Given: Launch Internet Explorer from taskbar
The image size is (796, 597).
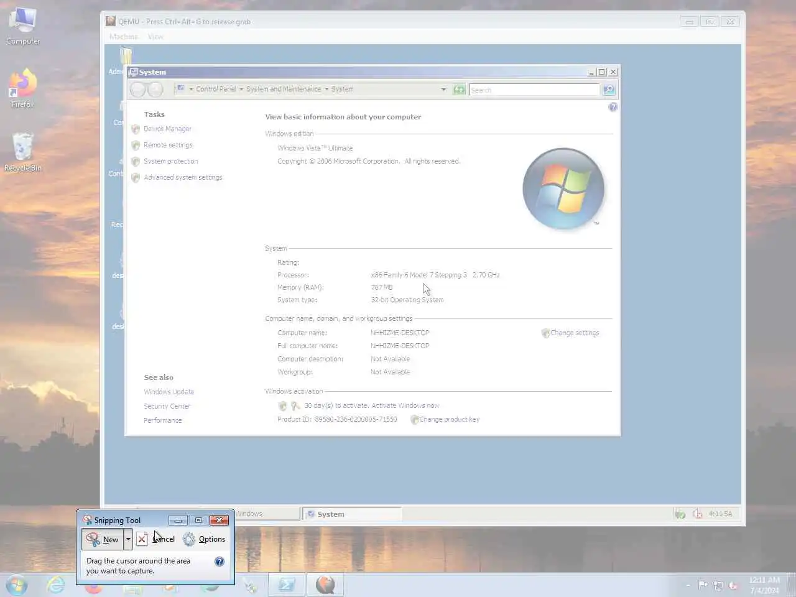Looking at the screenshot, I should (56, 585).
